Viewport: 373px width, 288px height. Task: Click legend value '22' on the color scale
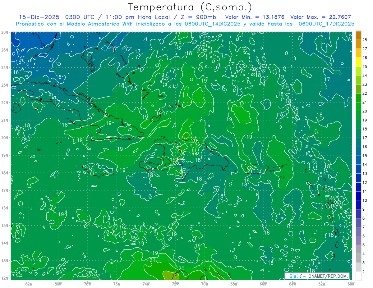pyautogui.click(x=365, y=93)
